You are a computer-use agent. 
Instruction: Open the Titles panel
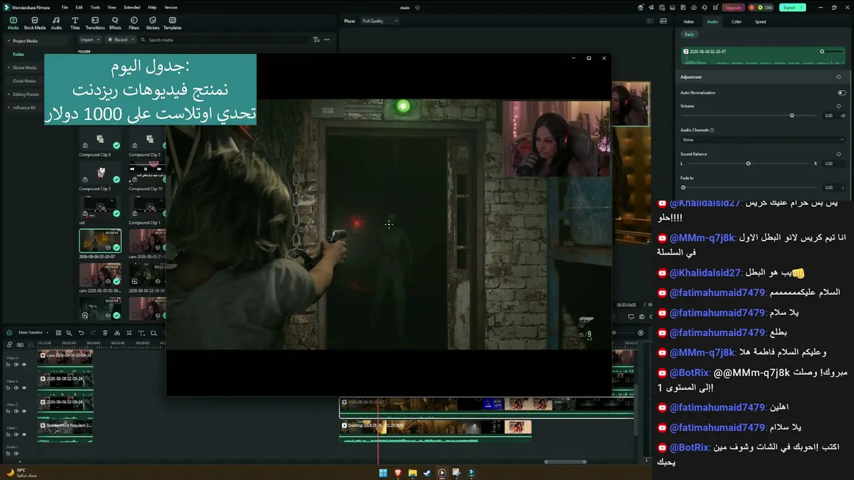point(75,23)
